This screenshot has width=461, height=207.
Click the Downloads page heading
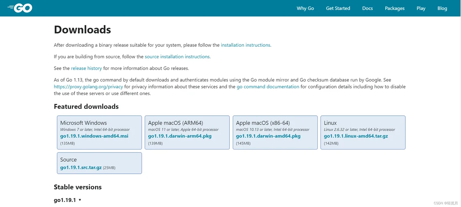[82, 30]
